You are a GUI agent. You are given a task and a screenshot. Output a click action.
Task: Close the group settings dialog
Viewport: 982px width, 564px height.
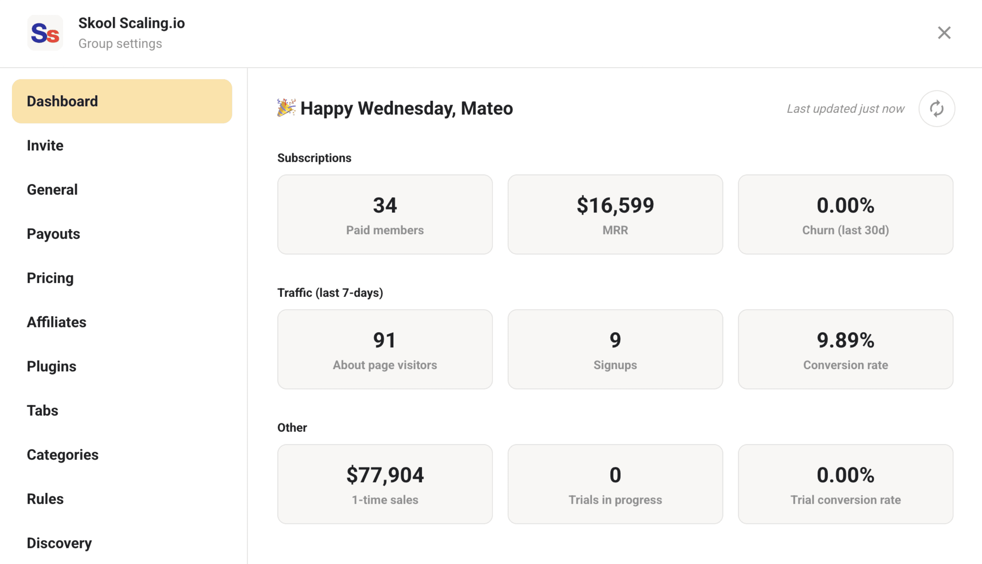(944, 33)
